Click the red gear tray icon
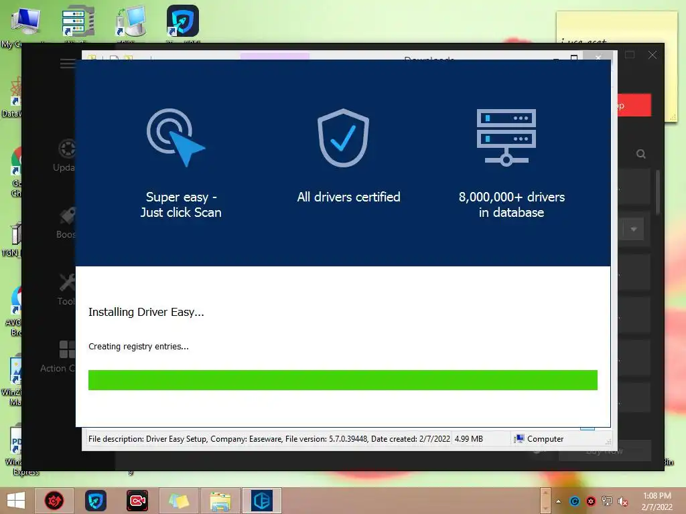Screen dimensions: 686x514 coord(591,501)
